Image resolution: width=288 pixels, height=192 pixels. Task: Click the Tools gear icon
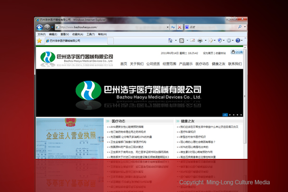pyautogui.click(x=228, y=40)
